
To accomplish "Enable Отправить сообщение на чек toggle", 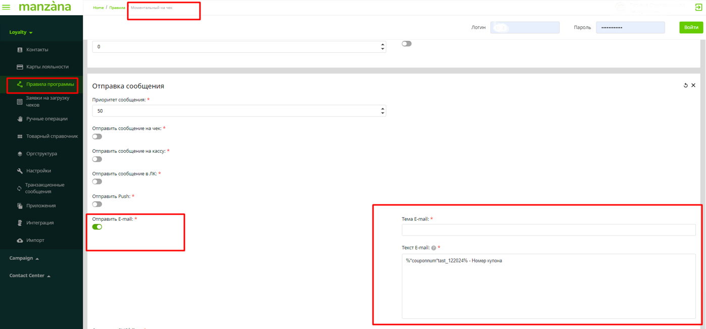I will tap(97, 137).
